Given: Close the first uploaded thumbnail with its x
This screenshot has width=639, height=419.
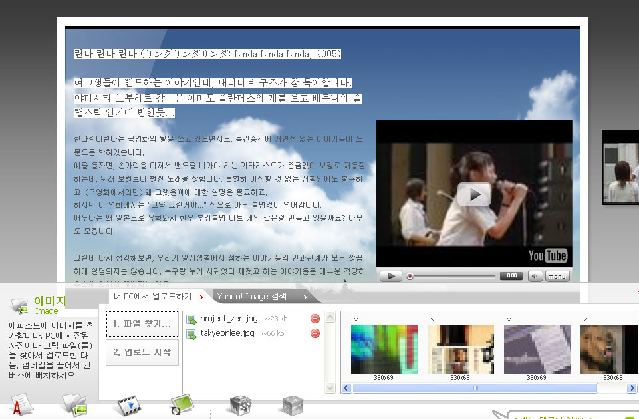Looking at the screenshot, I should (x=356, y=320).
